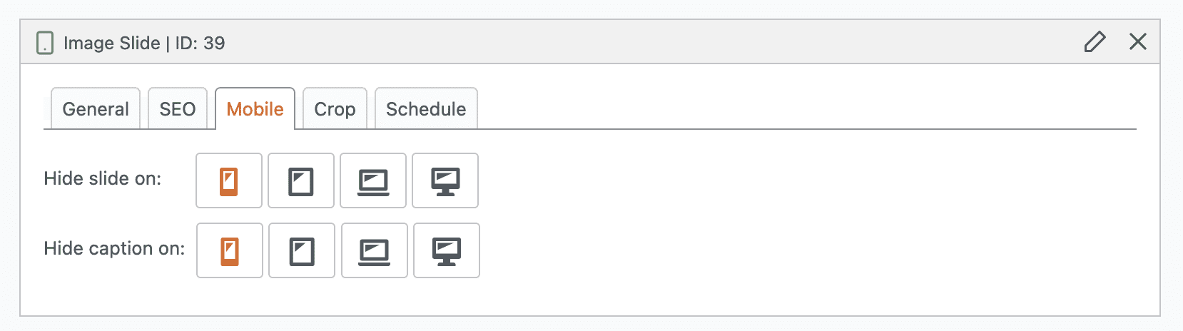Hide caption on tablet devices
This screenshot has width=1183, height=331.
[x=302, y=251]
